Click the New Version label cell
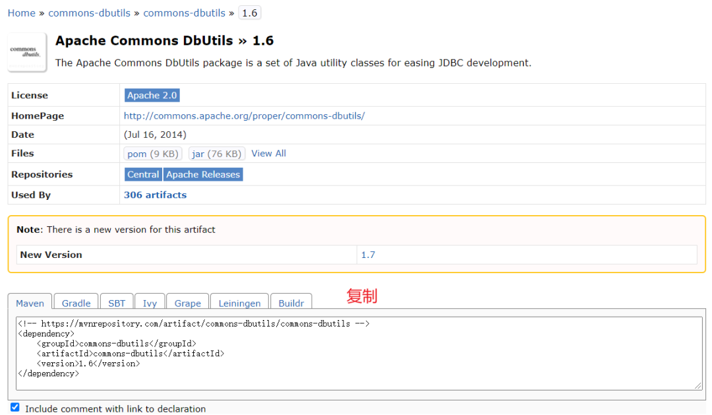This screenshot has width=712, height=415. pos(187,255)
